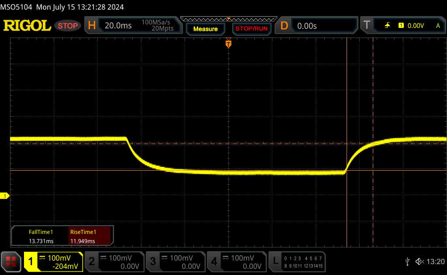
Task: Enable channel 3 at 100mV
Action: [x=175, y=261]
